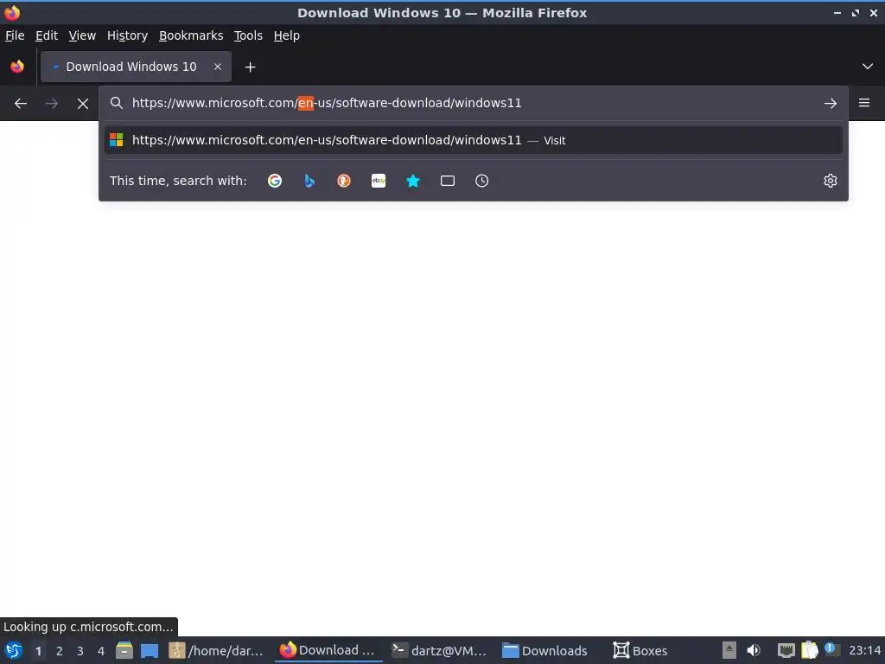885x664 pixels.
Task: Open the Bookmarks menu
Action: click(x=191, y=35)
